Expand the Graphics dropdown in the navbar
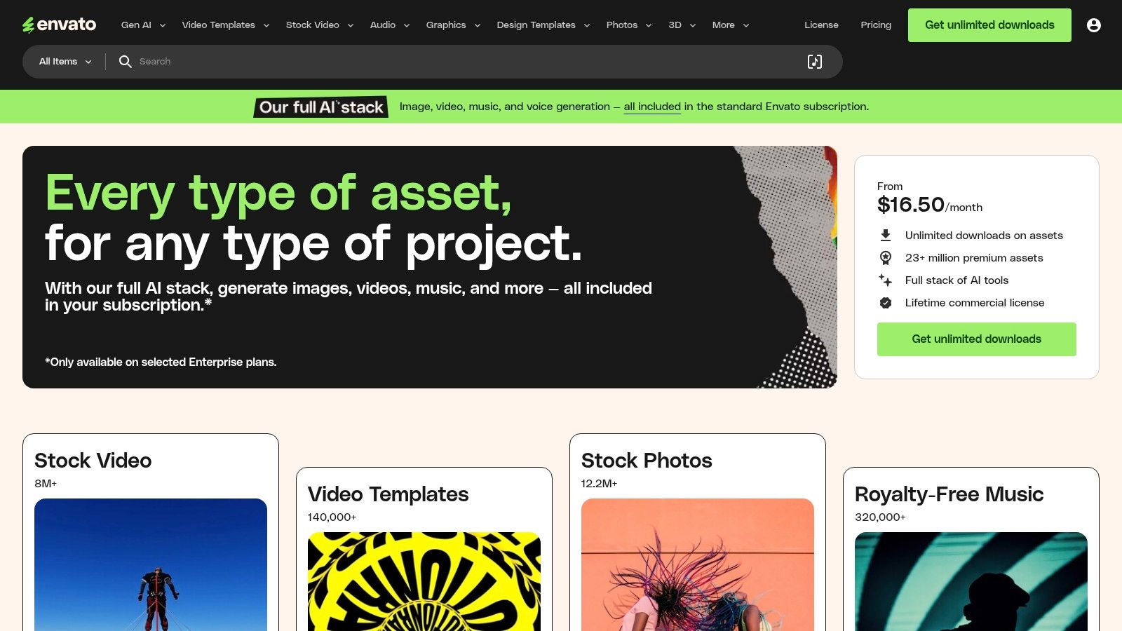Viewport: 1122px width, 631px height. [x=452, y=25]
